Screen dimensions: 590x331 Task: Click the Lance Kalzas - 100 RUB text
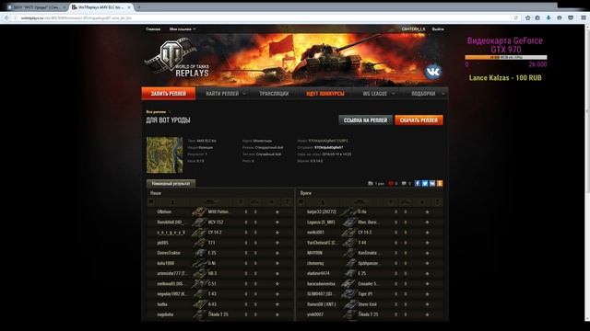[505, 77]
